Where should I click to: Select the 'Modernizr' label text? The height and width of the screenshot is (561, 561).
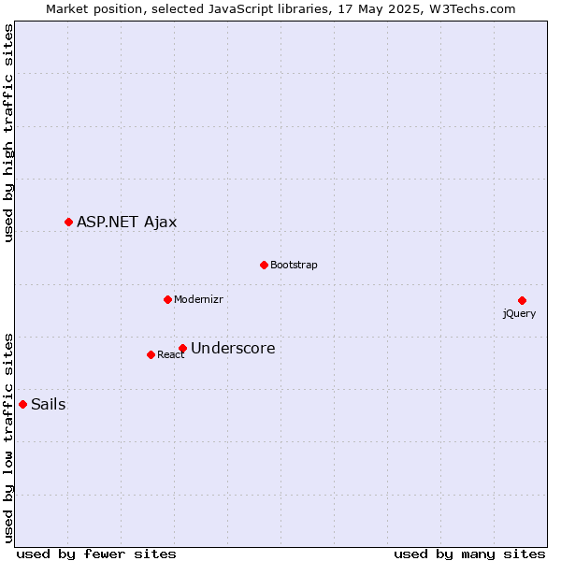[x=198, y=299]
